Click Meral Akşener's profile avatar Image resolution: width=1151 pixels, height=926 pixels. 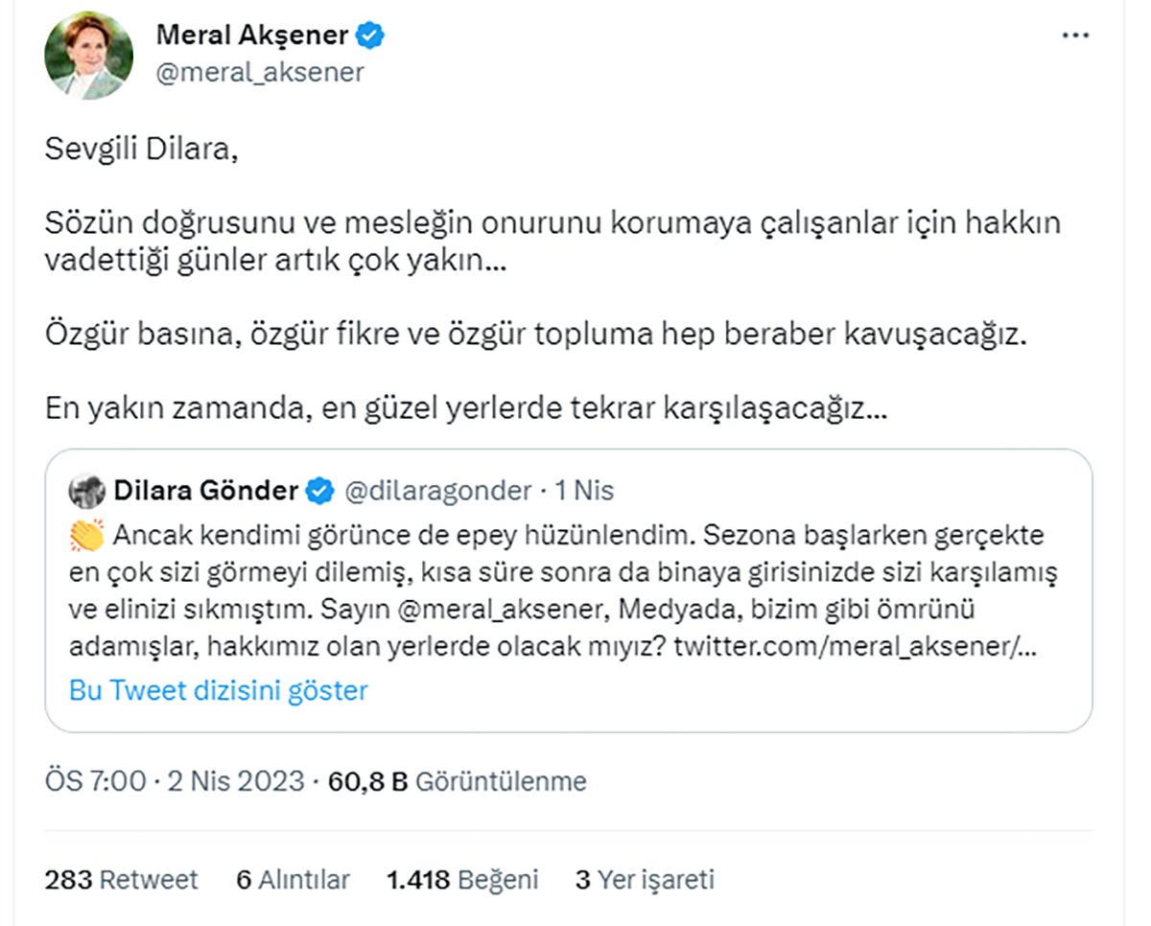pos(88,56)
